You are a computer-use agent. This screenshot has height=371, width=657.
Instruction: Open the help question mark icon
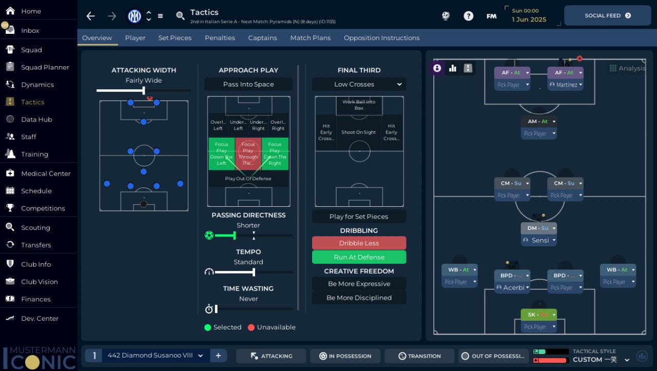coord(468,16)
